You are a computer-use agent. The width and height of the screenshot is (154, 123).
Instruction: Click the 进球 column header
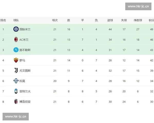110,20
